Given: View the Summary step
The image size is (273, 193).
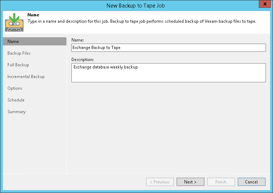Looking at the screenshot, I should [17, 112].
